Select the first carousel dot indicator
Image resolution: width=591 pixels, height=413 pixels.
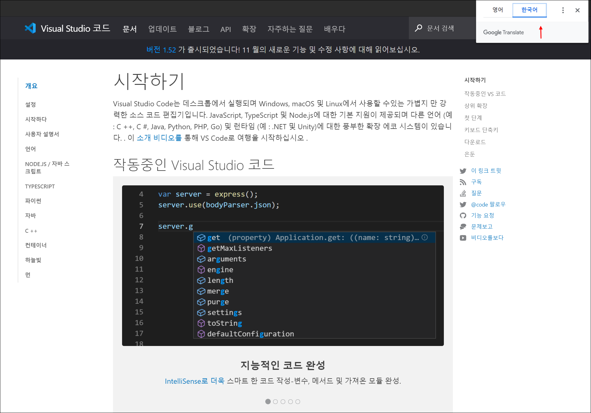pos(268,402)
